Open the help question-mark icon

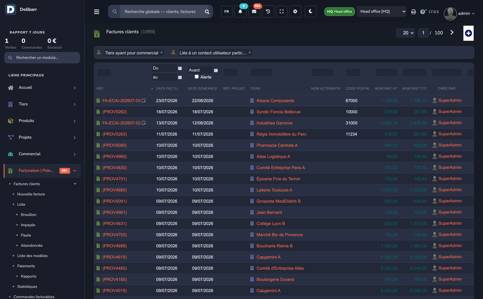point(423,12)
